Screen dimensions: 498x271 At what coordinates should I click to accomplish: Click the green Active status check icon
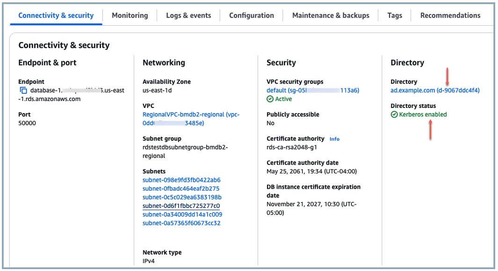click(x=270, y=99)
